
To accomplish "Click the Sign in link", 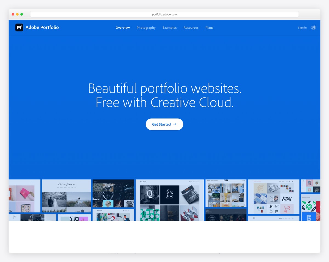I will (x=302, y=27).
